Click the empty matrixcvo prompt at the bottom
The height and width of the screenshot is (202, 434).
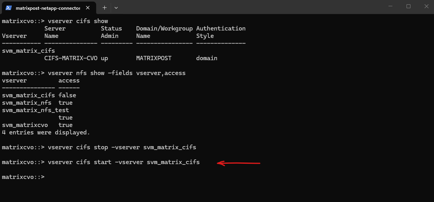click(24, 177)
